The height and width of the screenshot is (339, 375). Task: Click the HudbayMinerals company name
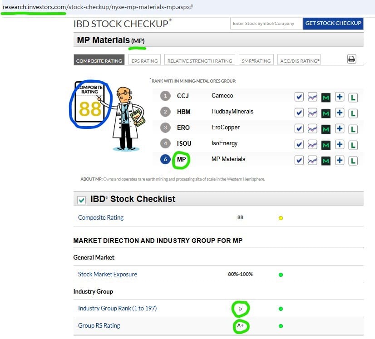232,111
